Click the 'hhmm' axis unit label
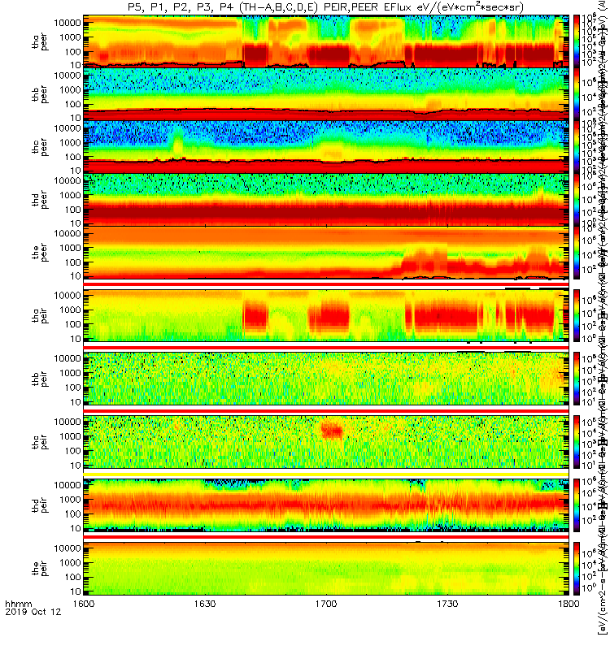Screen dimensions: 610x650 [x=18, y=604]
